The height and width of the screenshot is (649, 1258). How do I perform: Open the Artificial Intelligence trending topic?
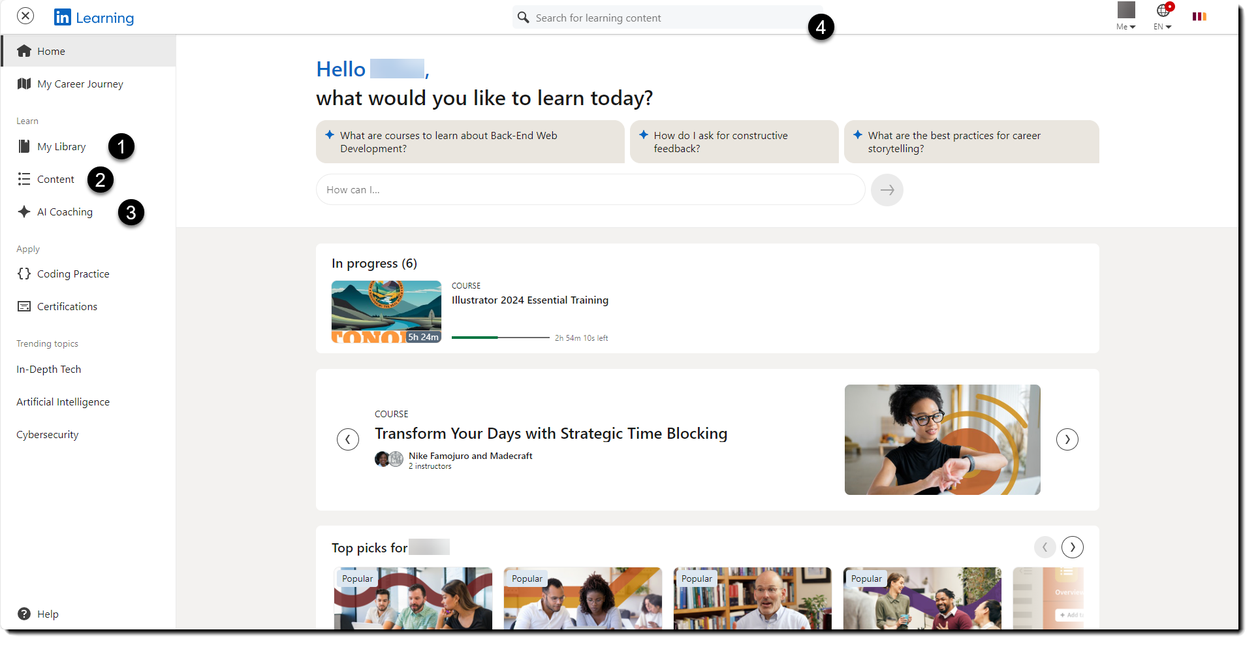63,402
